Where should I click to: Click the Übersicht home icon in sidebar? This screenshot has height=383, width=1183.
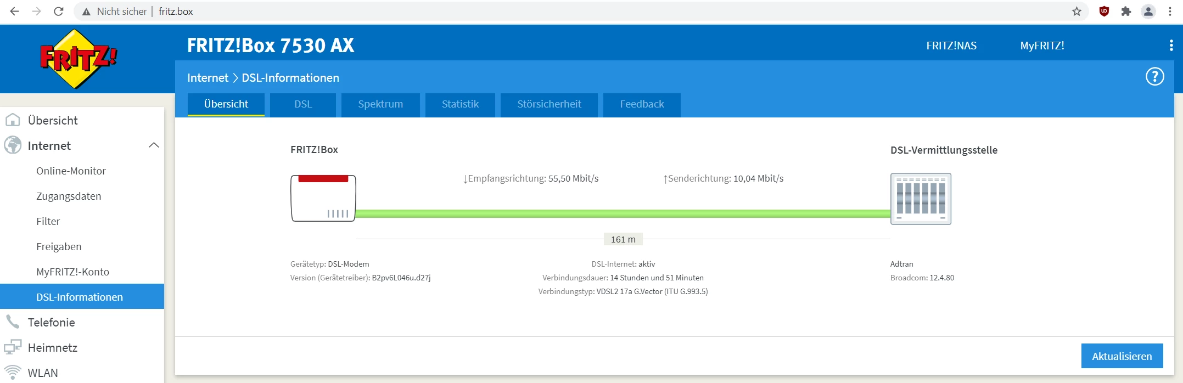point(13,120)
